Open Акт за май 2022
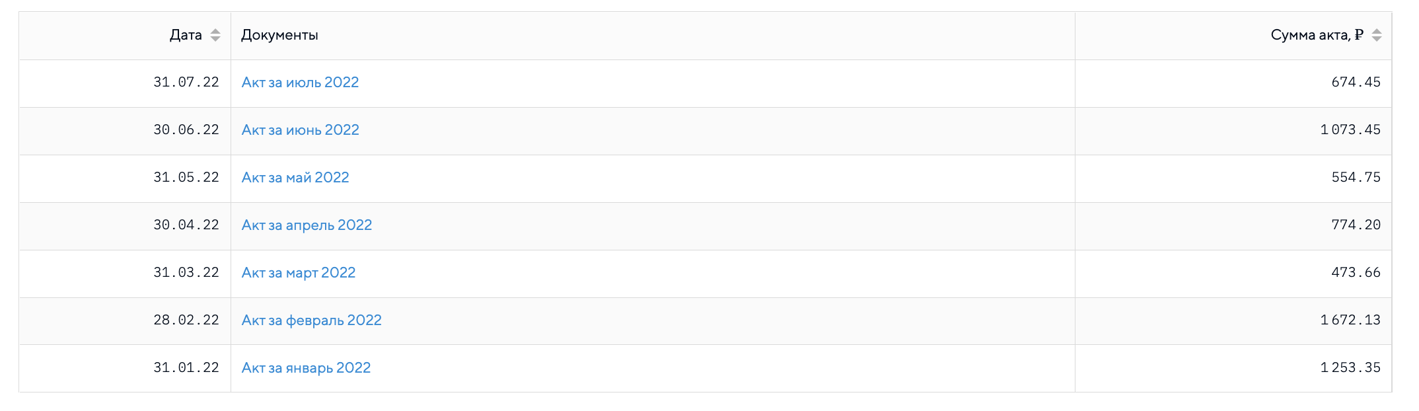The width and height of the screenshot is (1419, 411). tap(295, 178)
